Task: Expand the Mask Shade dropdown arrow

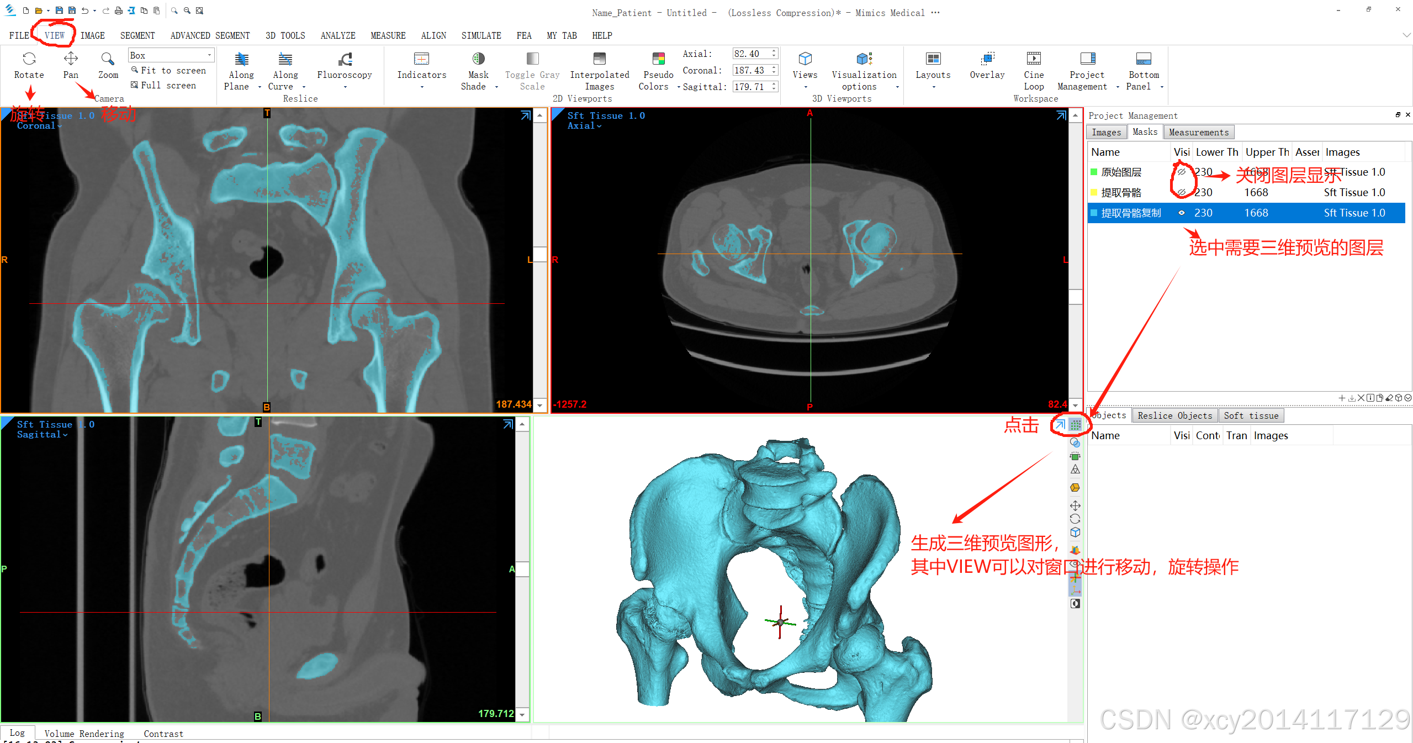Action: click(x=496, y=87)
